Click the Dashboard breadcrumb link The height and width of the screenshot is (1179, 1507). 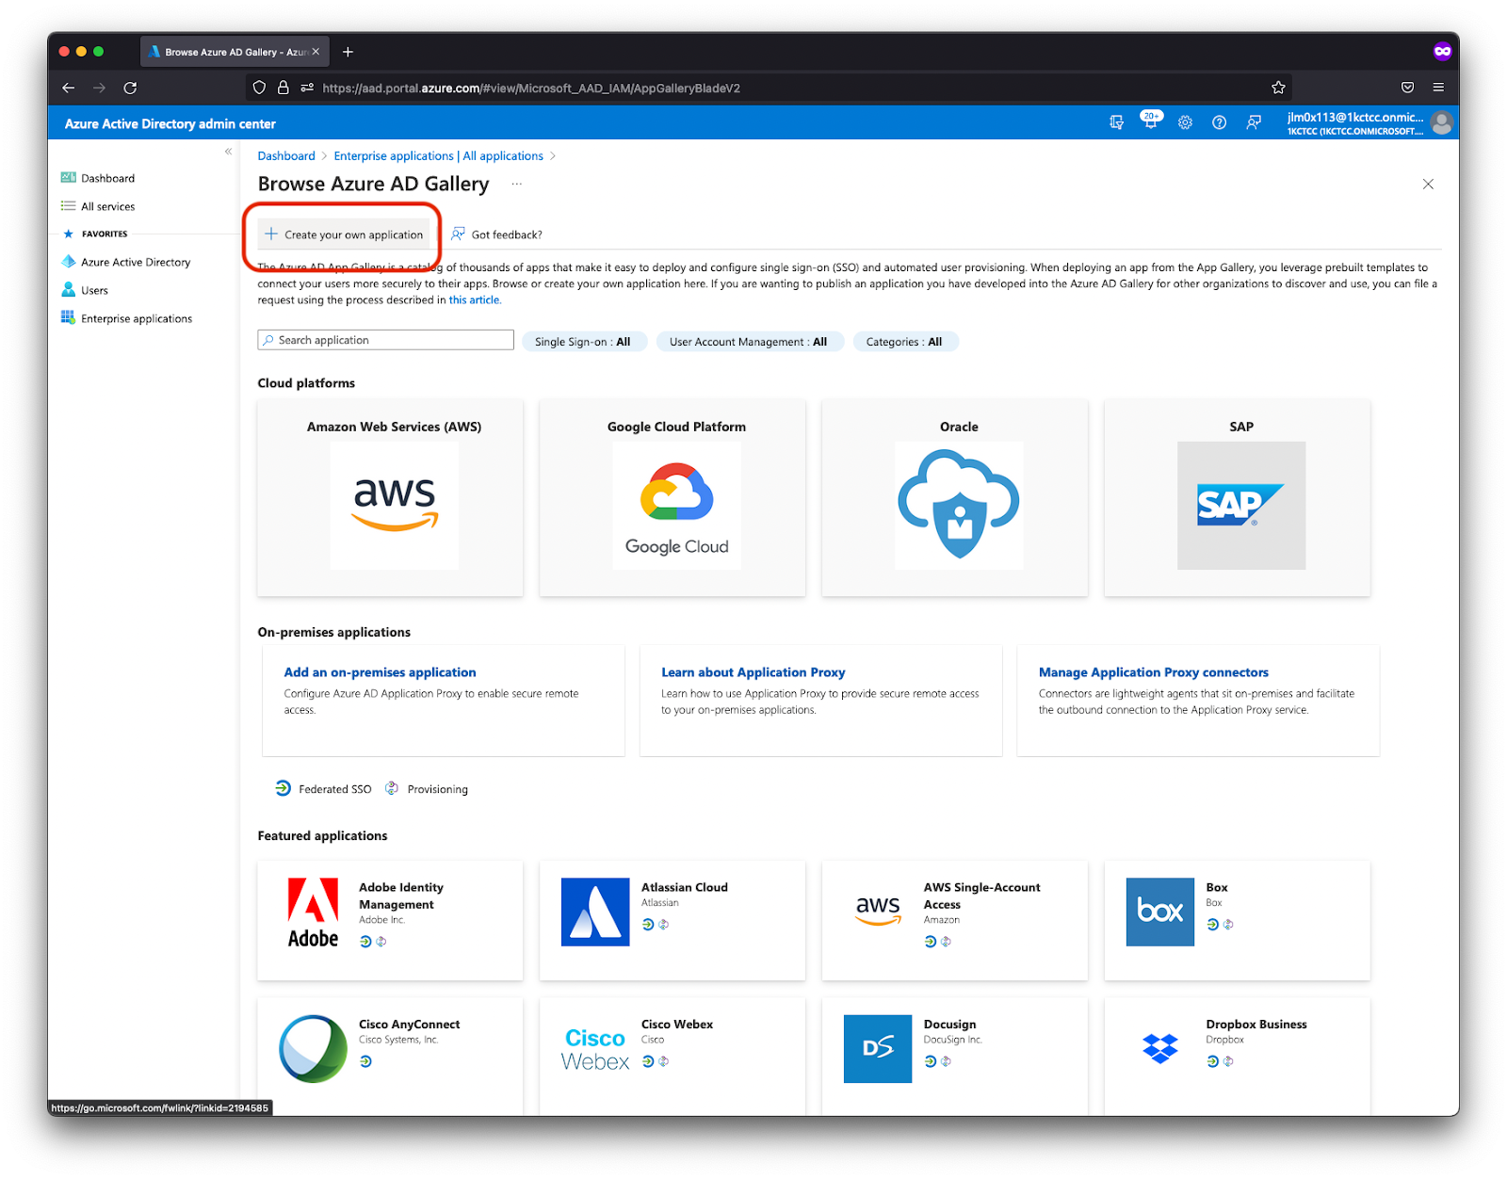pos(286,156)
